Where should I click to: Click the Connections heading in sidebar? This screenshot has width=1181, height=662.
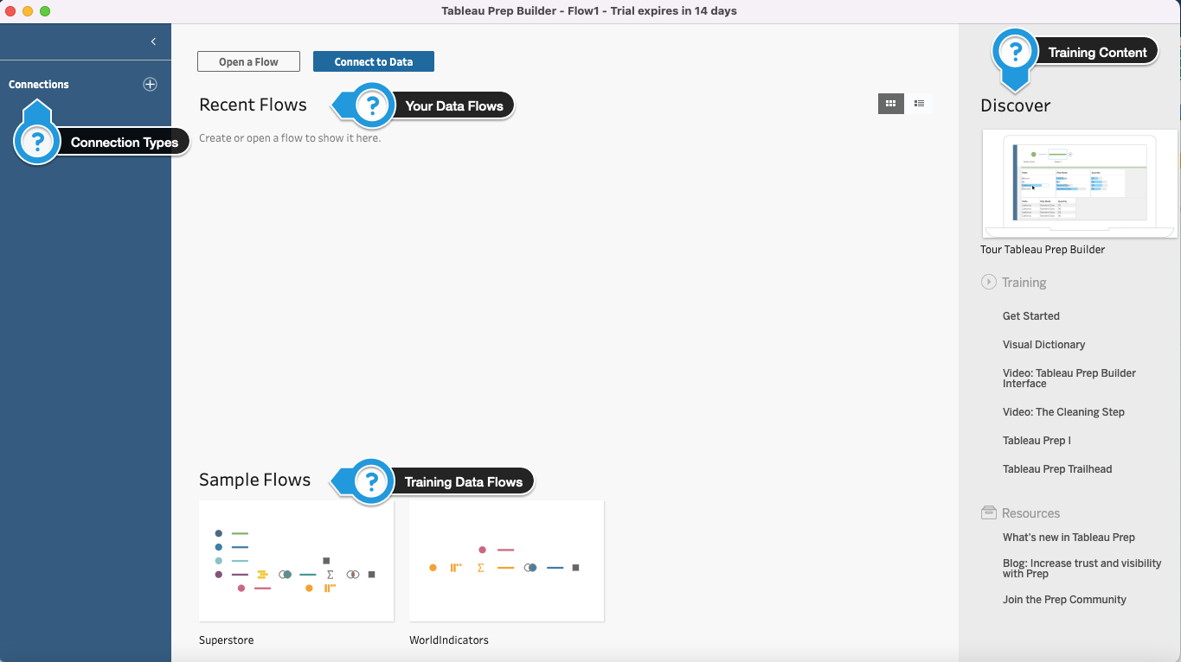pyautogui.click(x=39, y=85)
